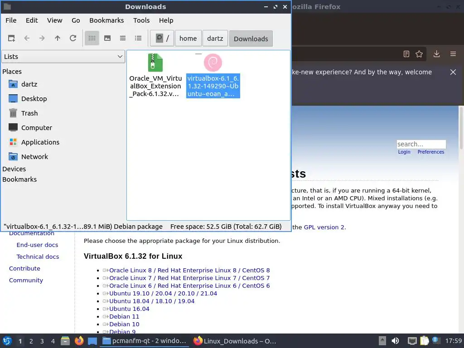This screenshot has height=348, width=464.
Task: Open Debian 10 download link
Action: pyautogui.click(x=124, y=324)
